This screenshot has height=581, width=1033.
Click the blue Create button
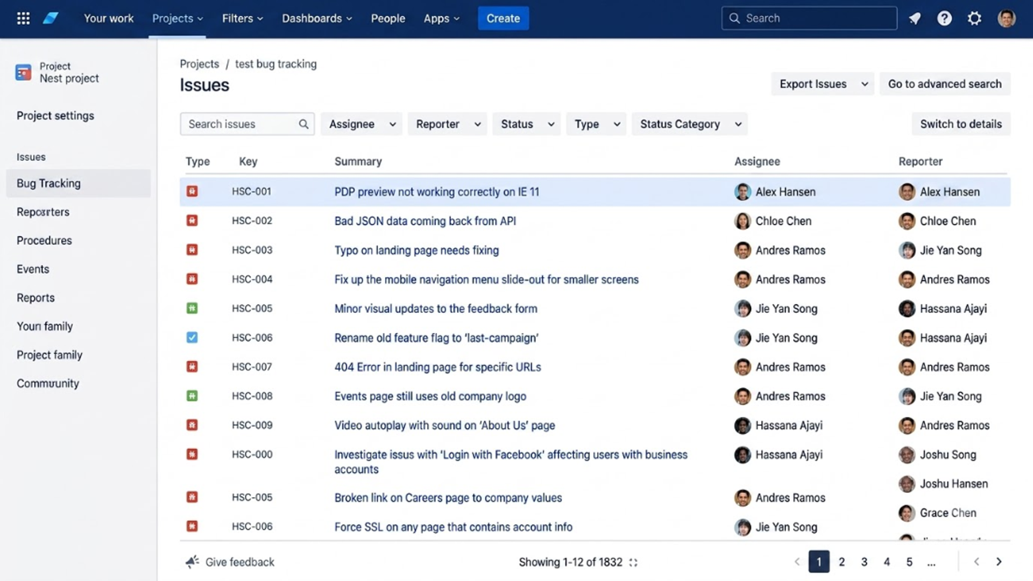point(503,18)
